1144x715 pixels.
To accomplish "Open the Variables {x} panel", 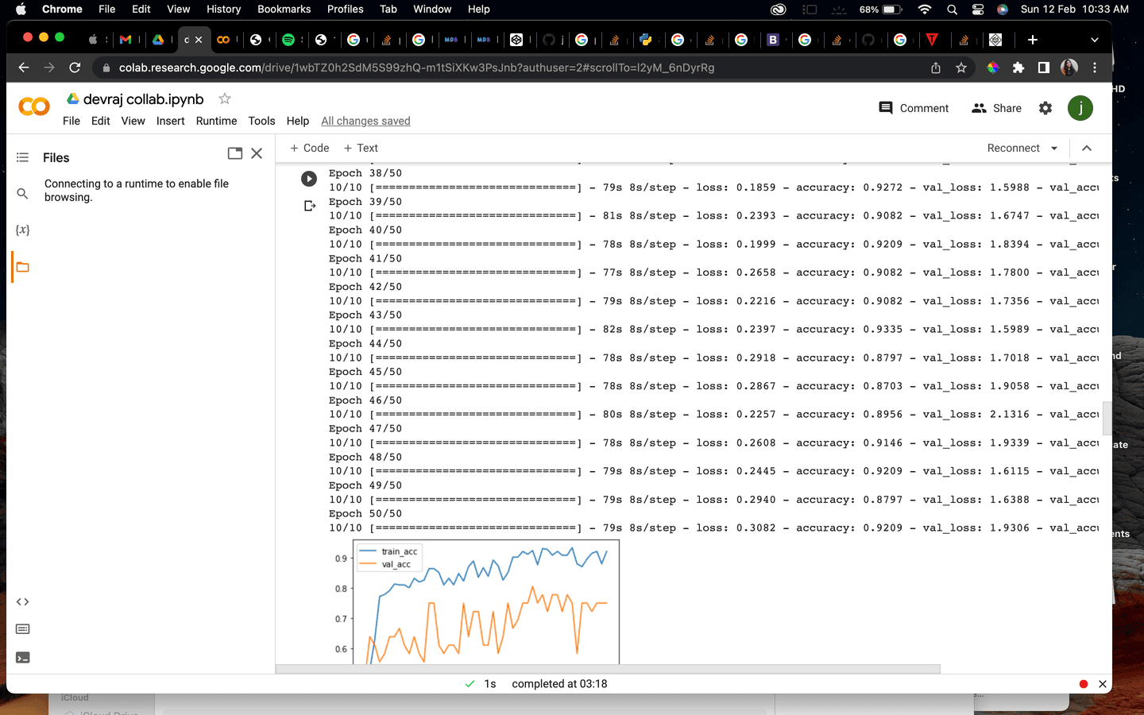I will click(x=22, y=230).
